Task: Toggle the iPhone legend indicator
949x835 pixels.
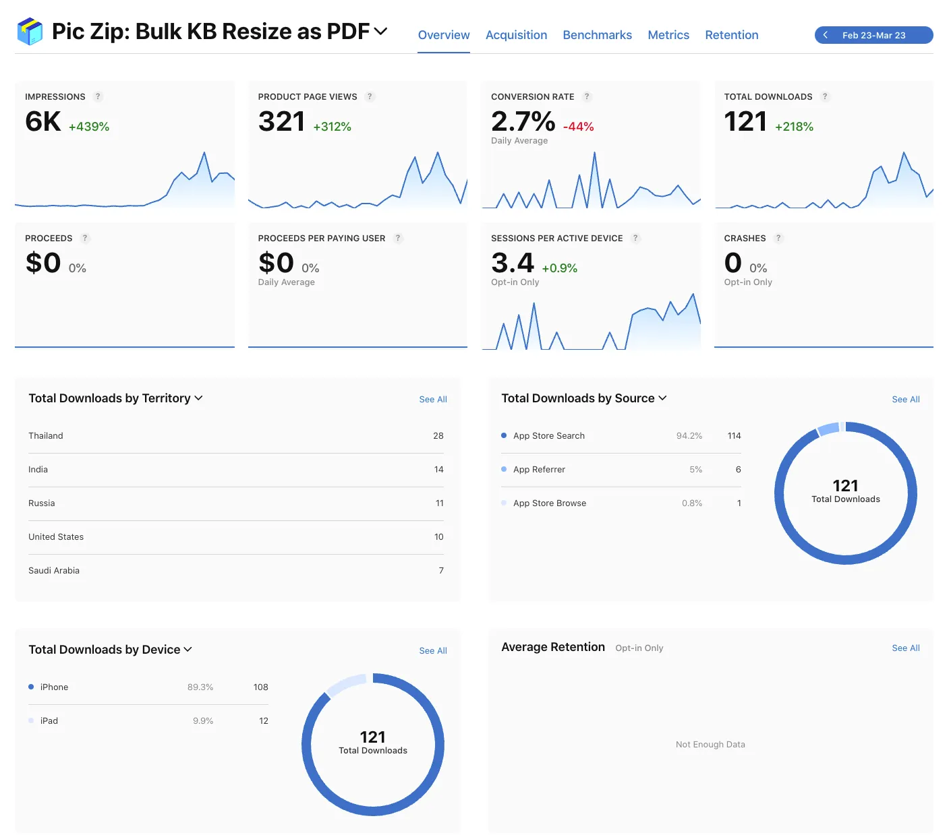Action: pos(31,687)
